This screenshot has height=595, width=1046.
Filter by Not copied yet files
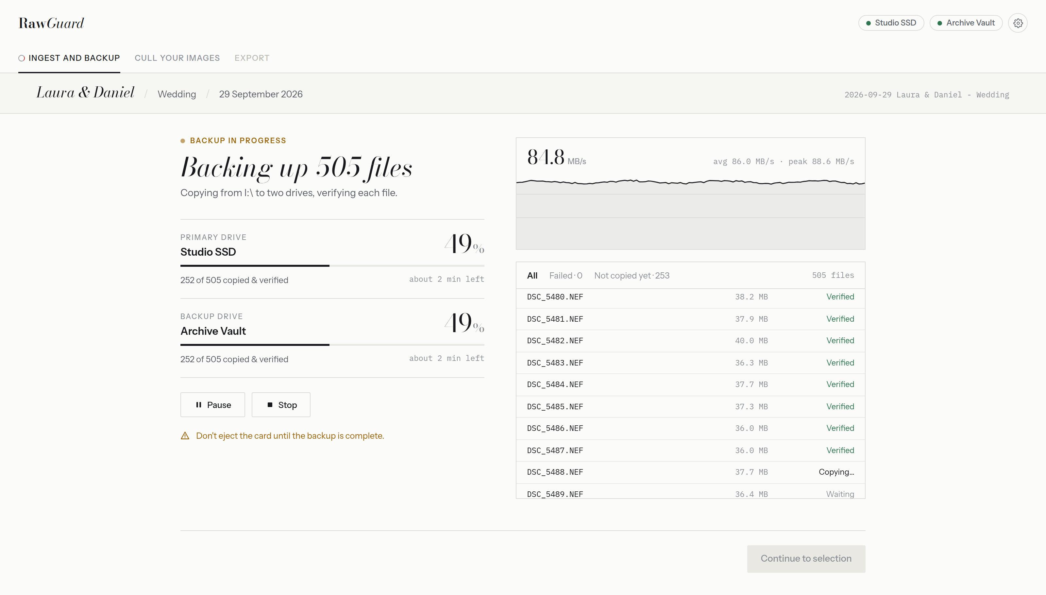click(x=632, y=275)
